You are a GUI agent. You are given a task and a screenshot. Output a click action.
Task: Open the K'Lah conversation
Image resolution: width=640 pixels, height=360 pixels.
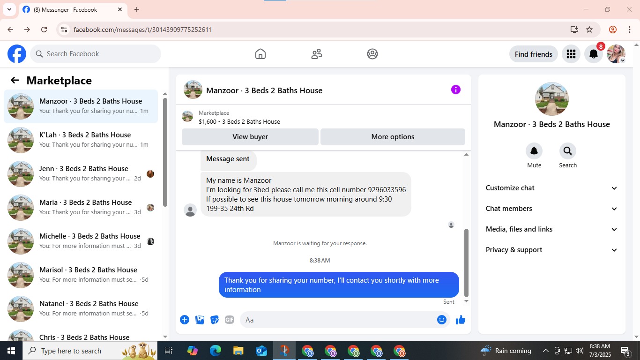tap(81, 140)
